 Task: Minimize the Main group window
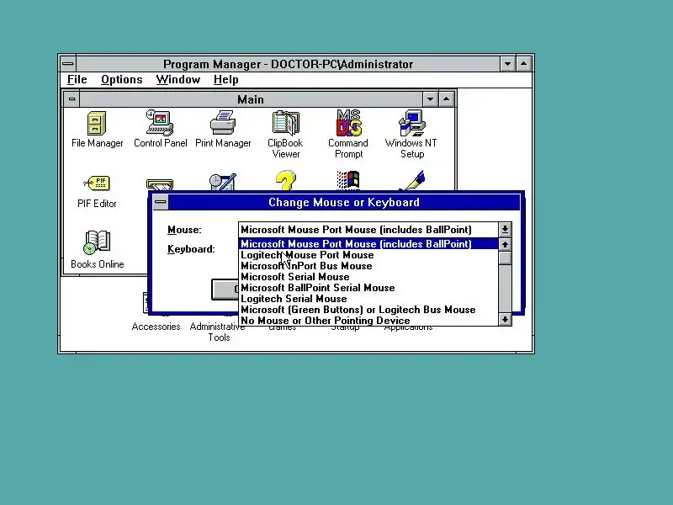point(430,99)
